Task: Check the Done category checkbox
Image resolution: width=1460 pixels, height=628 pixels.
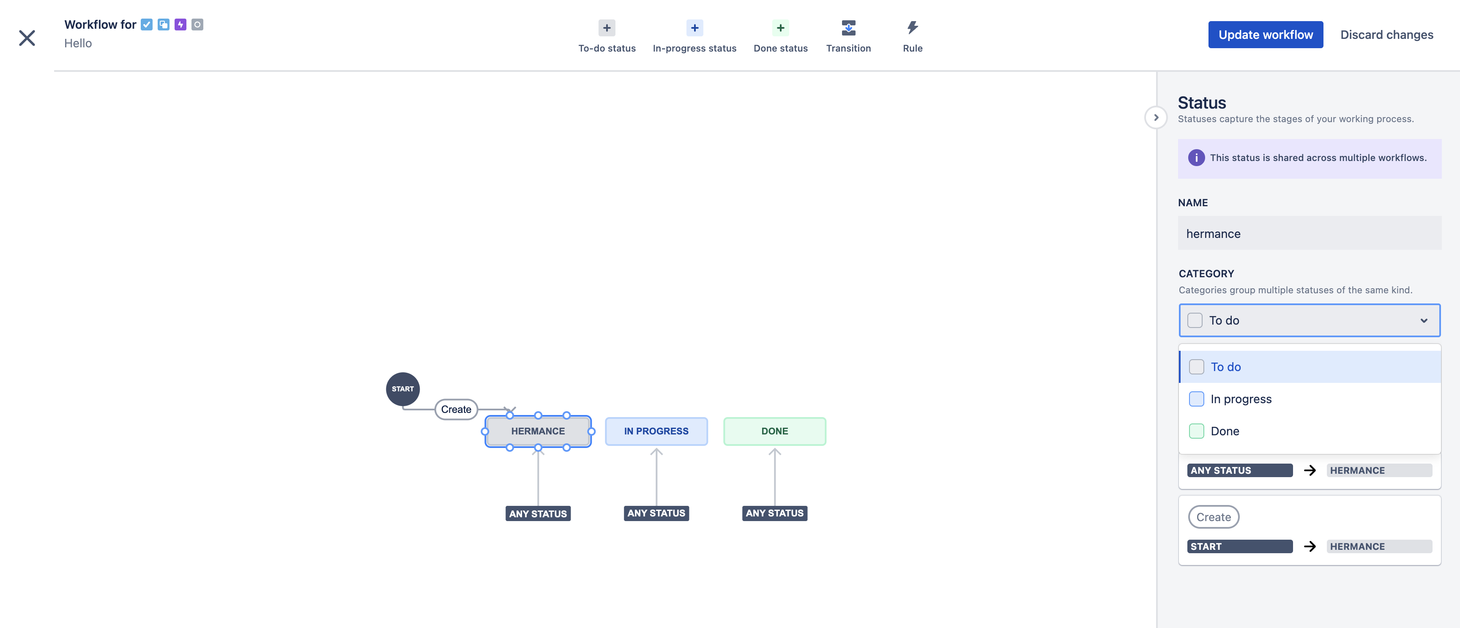Action: (1197, 431)
